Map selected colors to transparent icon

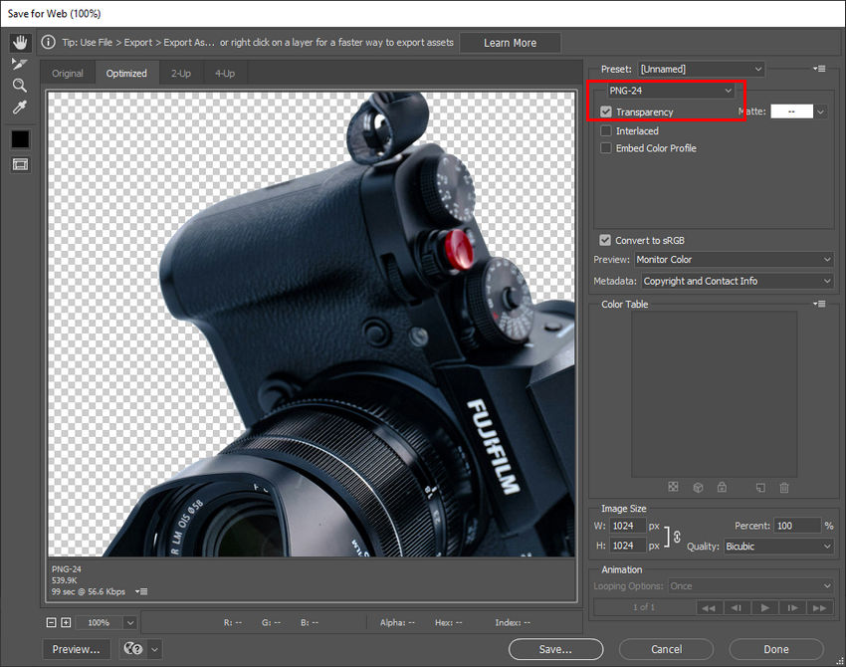click(673, 487)
